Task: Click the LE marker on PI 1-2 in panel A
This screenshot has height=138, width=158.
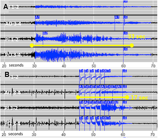Action: click(x=125, y=33)
